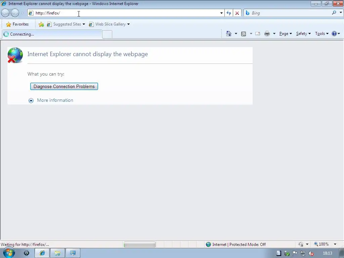Open the status bar security dropdown arrow
Image resolution: width=344 pixels, height=258 pixels.
[x=307, y=244]
